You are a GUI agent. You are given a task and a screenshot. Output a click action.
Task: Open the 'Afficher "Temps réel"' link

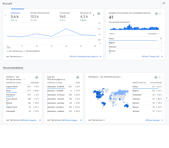pyautogui.click(x=152, y=56)
